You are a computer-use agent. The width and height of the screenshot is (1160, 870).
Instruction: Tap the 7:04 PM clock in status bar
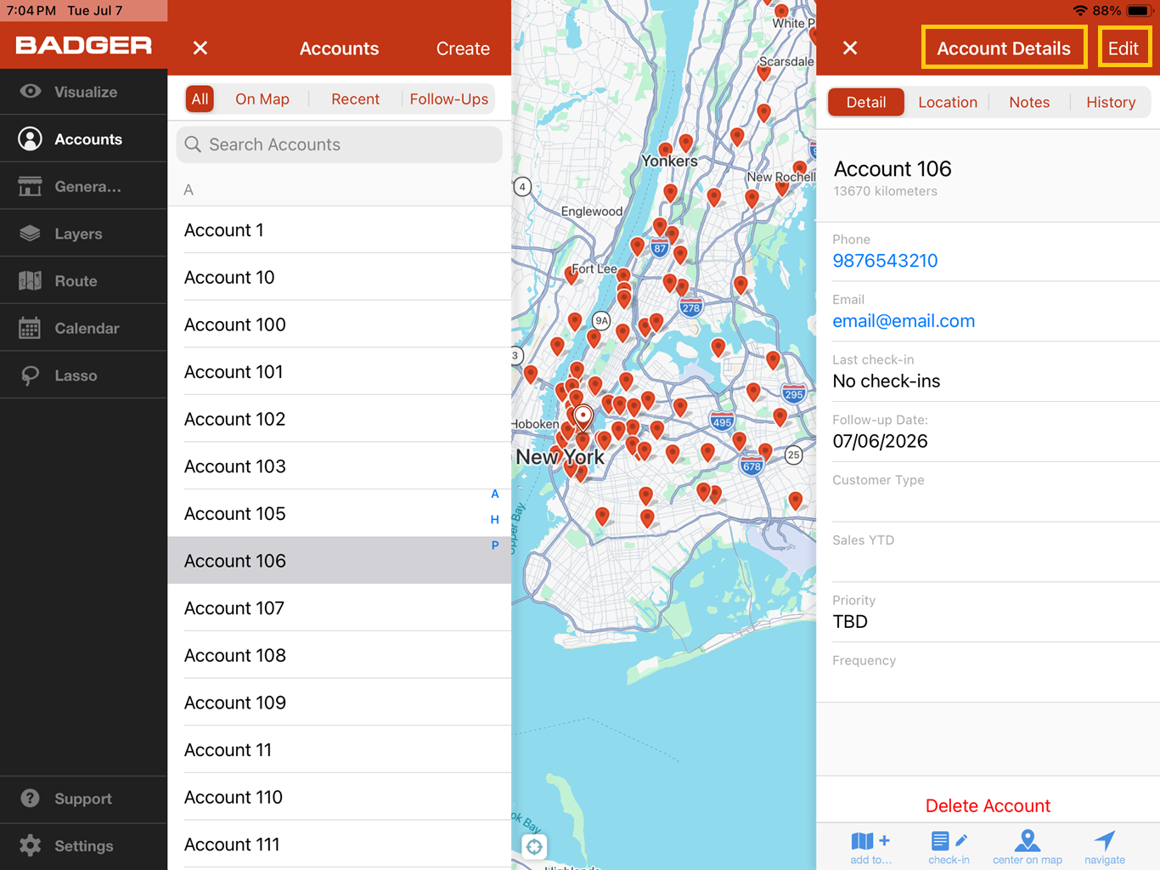(x=31, y=11)
